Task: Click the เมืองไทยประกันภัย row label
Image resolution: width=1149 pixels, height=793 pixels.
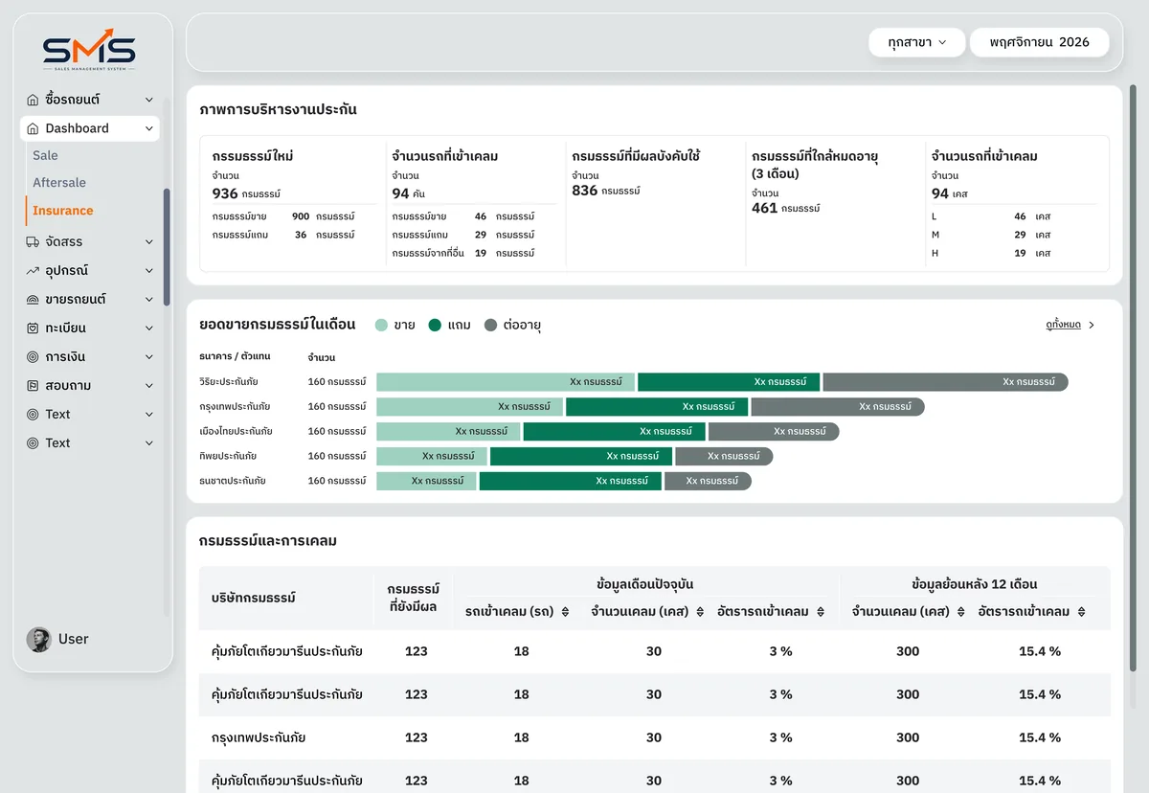Action: coord(236,432)
